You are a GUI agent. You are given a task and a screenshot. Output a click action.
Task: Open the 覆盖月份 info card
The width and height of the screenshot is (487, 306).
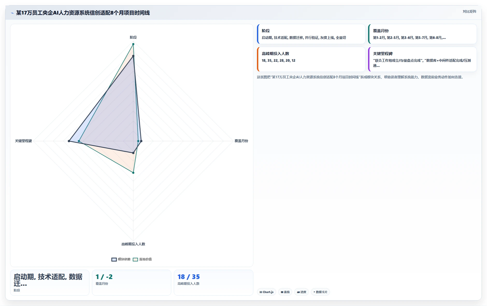click(422, 34)
